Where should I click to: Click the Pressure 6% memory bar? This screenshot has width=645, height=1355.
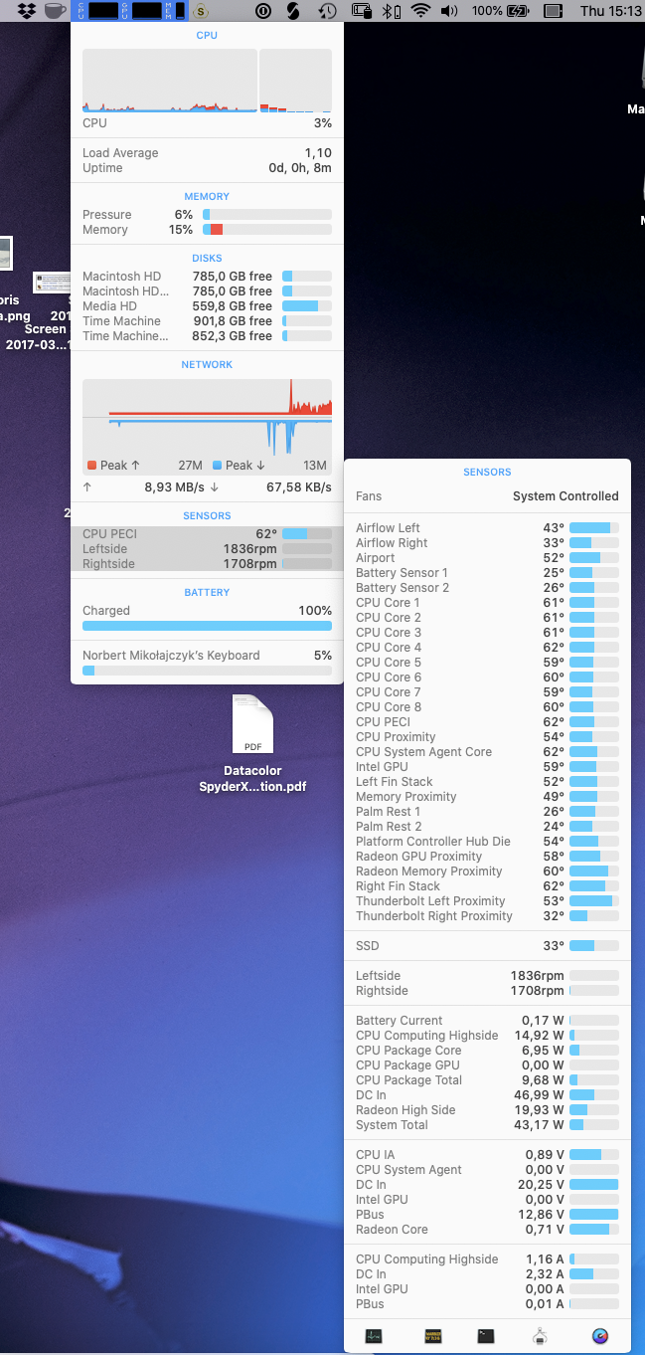[x=267, y=215]
